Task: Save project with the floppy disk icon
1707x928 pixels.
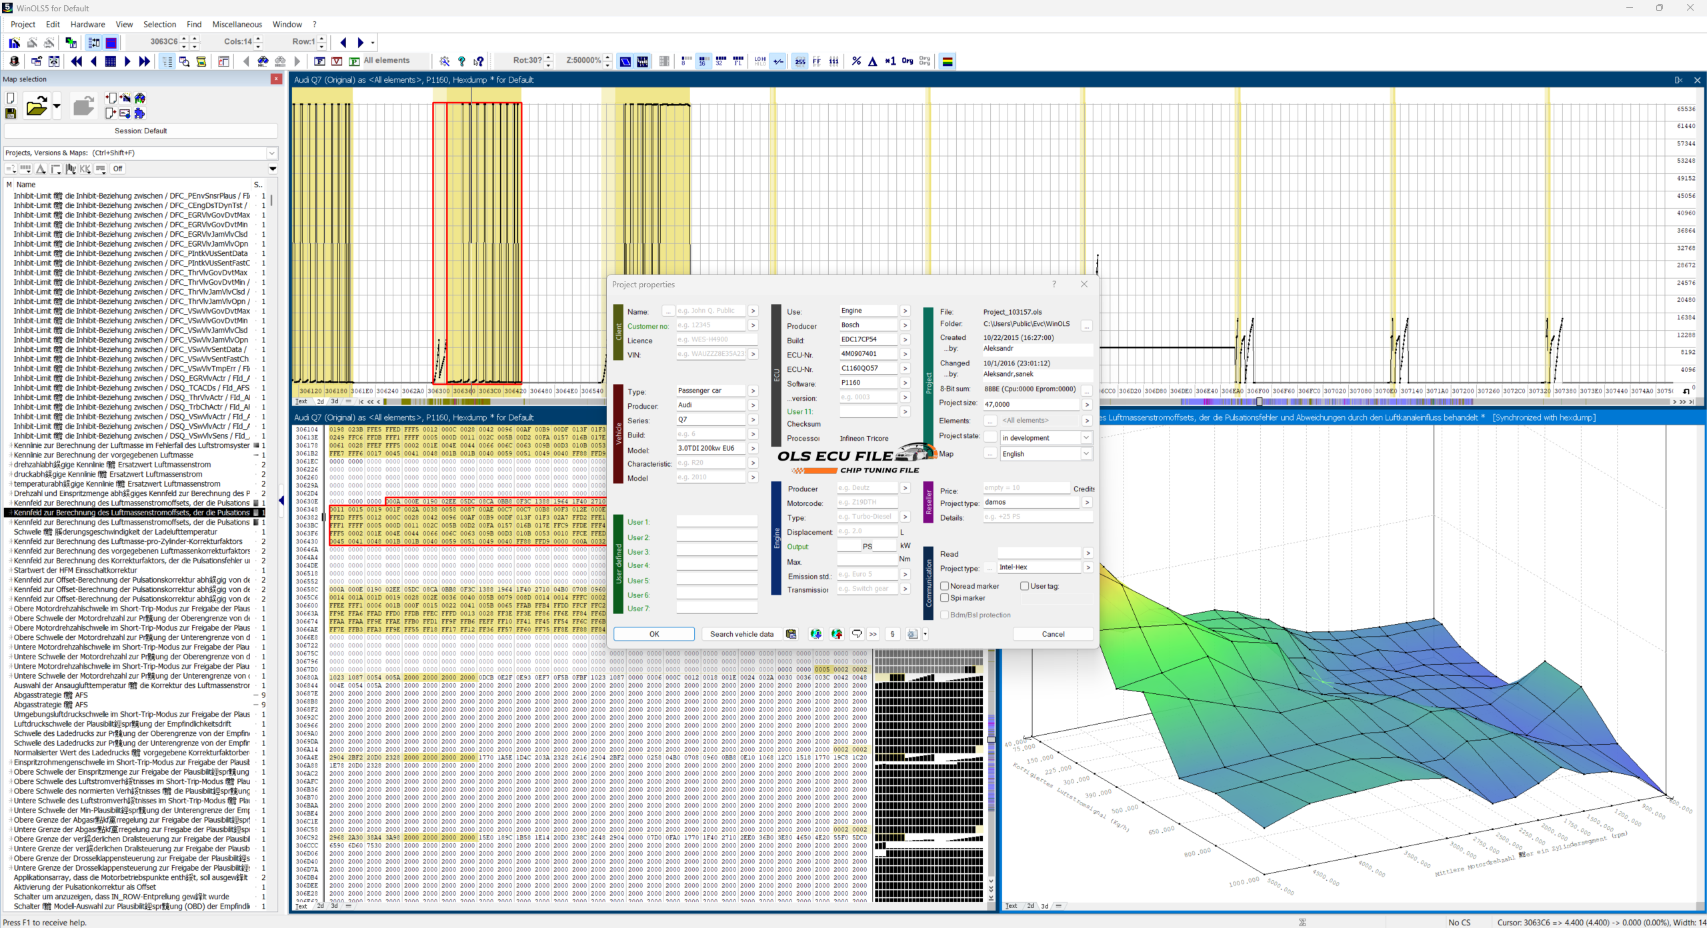Action: pos(11,113)
